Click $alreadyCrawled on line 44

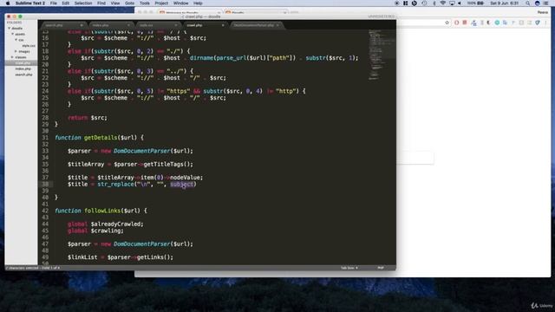[117, 224]
